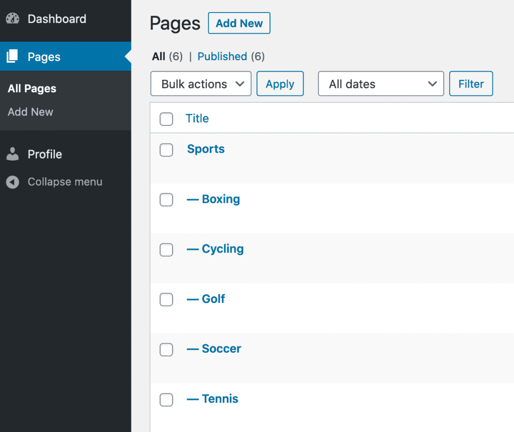This screenshot has height=432, width=514.
Task: Select Add New from the sidebar menu
Action: (30, 112)
